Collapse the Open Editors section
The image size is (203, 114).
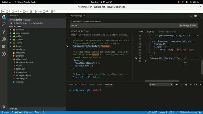[16, 20]
